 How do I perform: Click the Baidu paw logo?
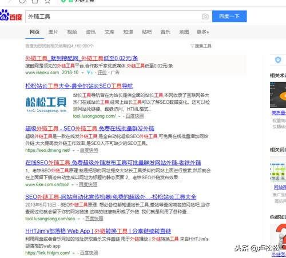[11, 15]
